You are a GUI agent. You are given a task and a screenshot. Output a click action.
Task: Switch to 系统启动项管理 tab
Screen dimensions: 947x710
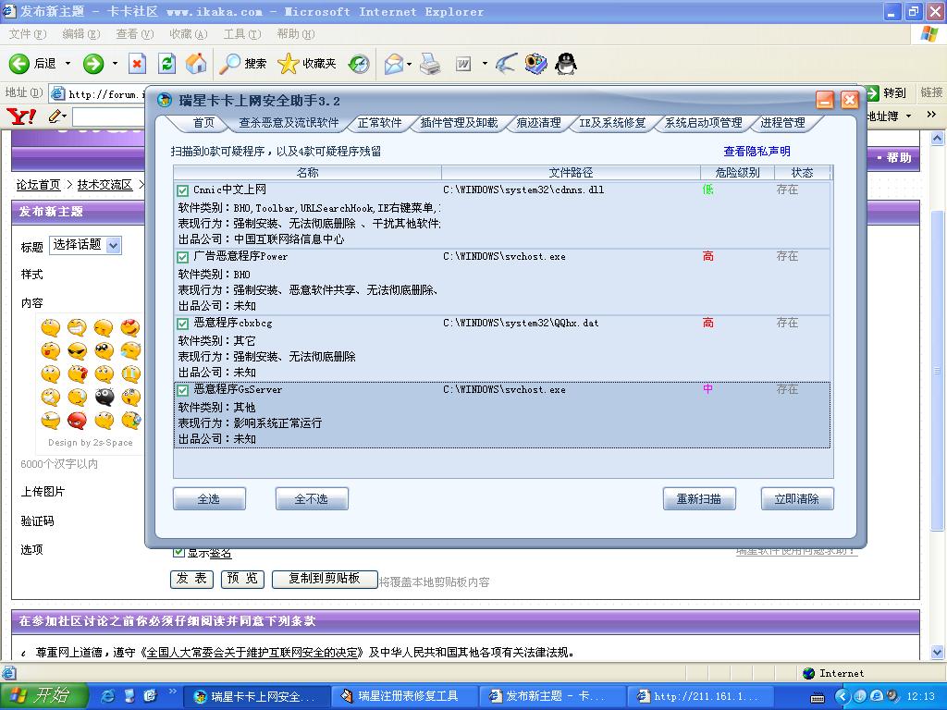(704, 123)
